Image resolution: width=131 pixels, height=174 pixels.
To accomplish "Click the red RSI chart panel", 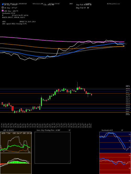I will pyautogui.click(x=115, y=163).
